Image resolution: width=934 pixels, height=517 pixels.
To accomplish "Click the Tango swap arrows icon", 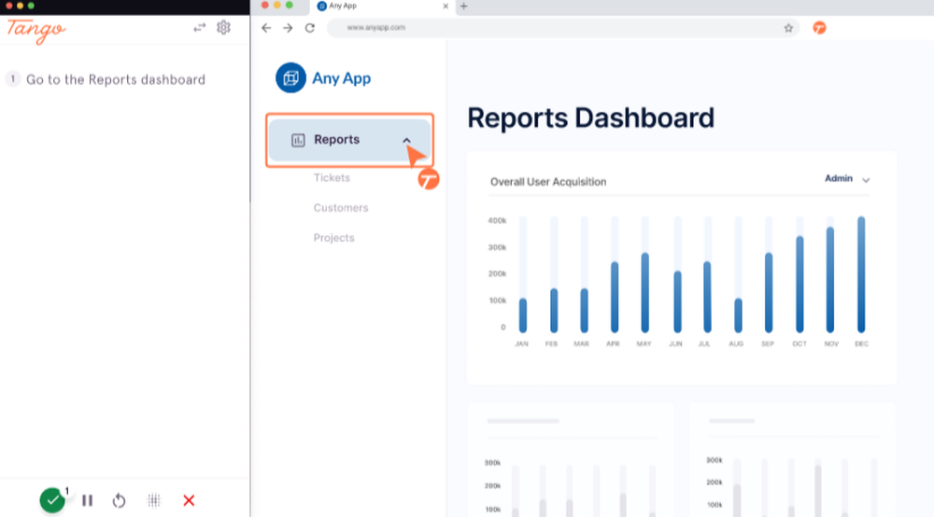I will 200,27.
